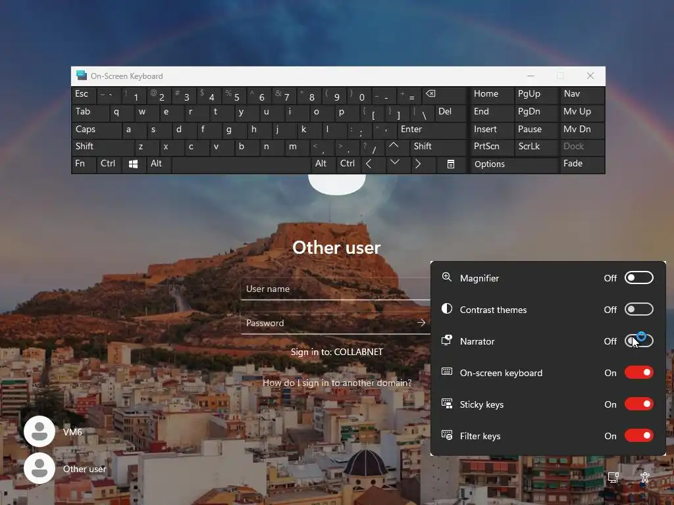Click the Magnifier icon in accessibility panel
674x505 pixels.
(x=447, y=277)
